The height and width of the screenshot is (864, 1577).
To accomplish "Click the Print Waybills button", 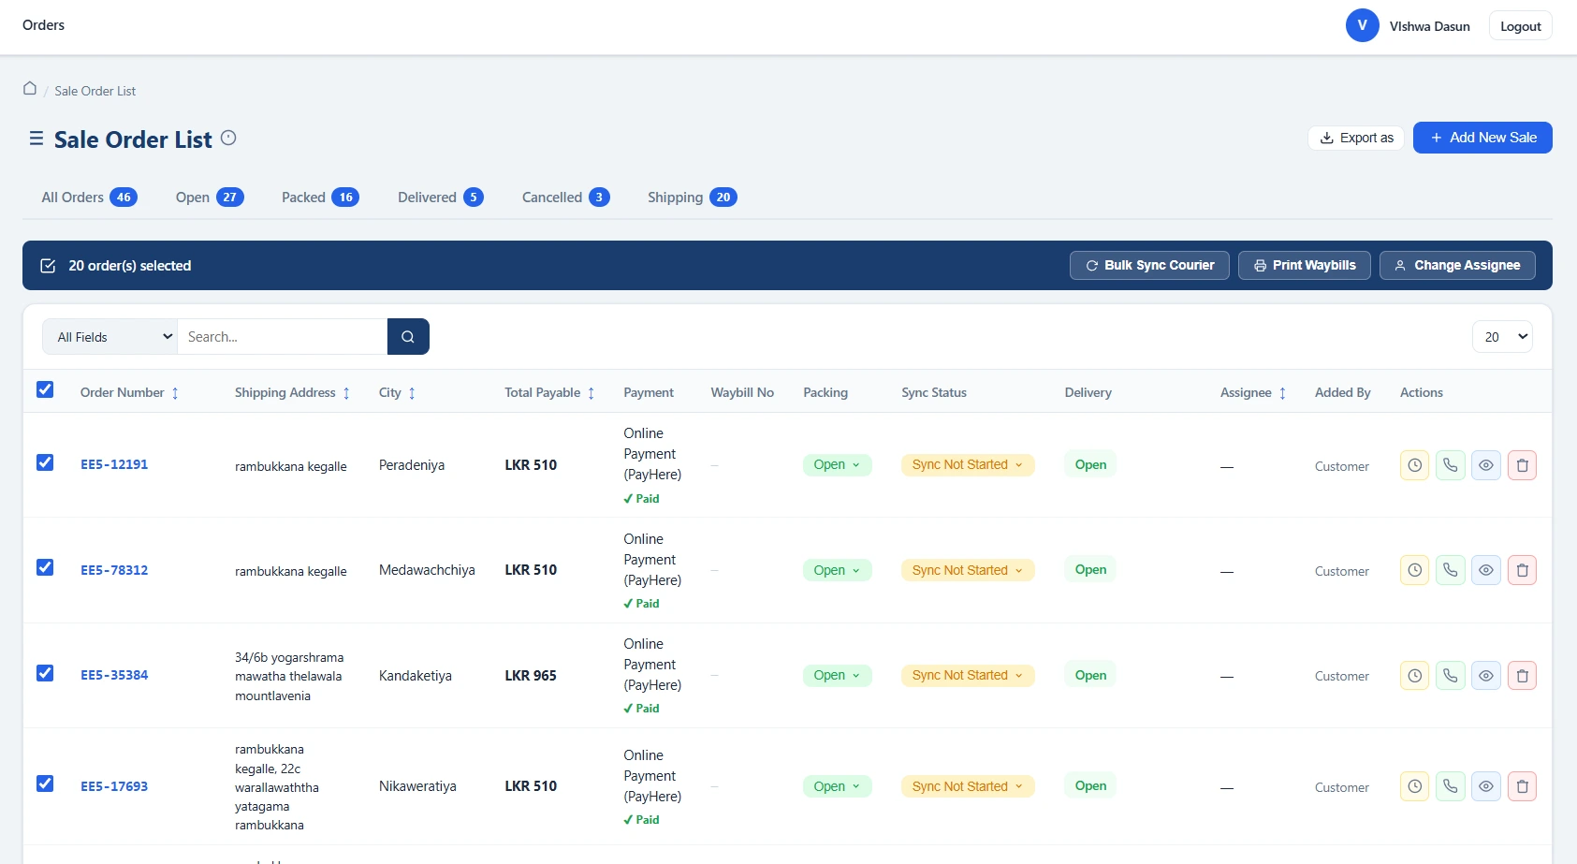I will tap(1305, 266).
